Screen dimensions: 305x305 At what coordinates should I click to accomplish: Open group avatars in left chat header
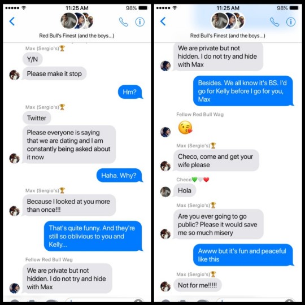coord(77,21)
